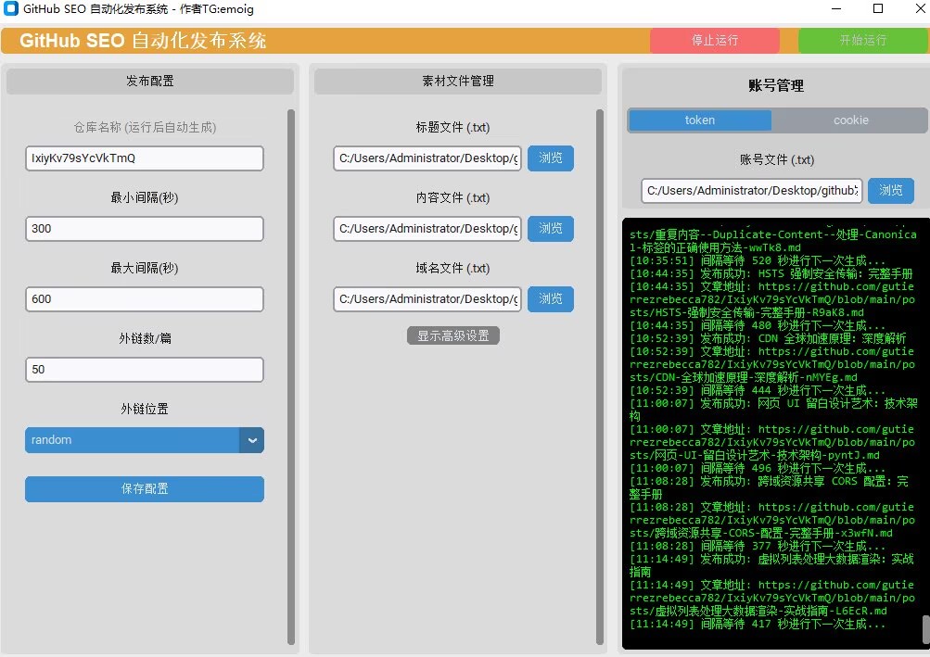Click the 内容文件 (.txt) path field
The width and height of the screenshot is (930, 657).
427,229
